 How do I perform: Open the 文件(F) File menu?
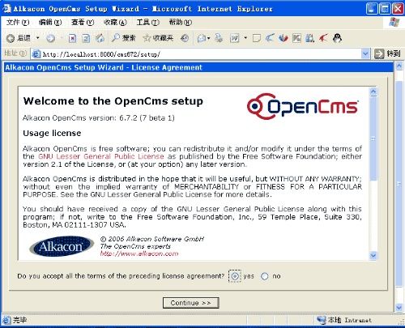coord(18,22)
